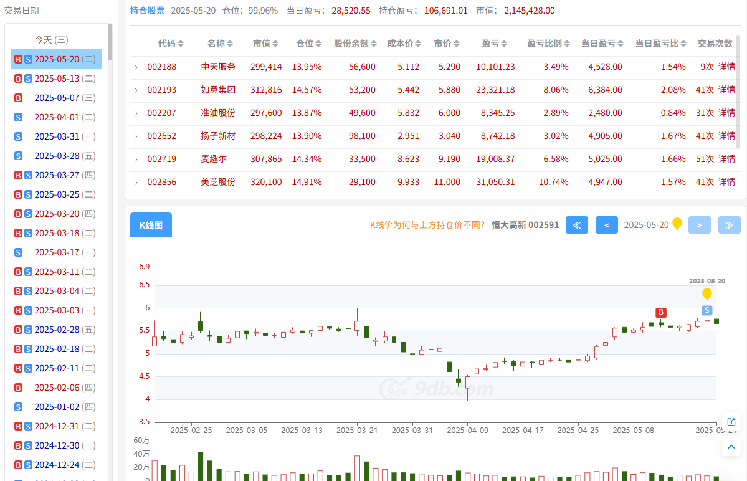Select trade date 2024-12-30

57,445
